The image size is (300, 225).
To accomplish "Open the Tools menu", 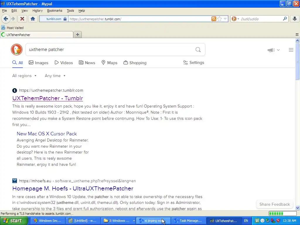I will pos(70,11).
